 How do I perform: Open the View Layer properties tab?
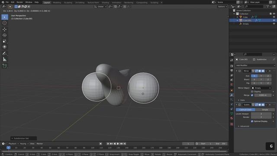click(232, 75)
